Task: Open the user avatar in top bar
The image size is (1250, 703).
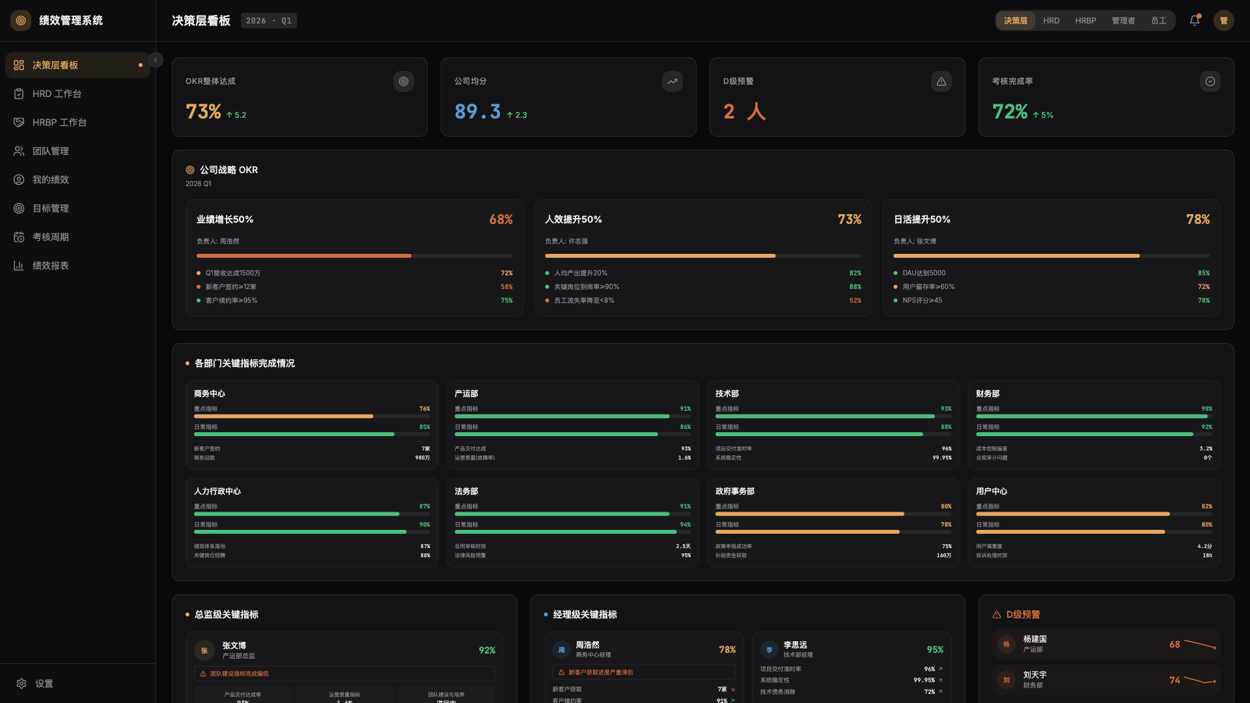Action: pos(1223,20)
